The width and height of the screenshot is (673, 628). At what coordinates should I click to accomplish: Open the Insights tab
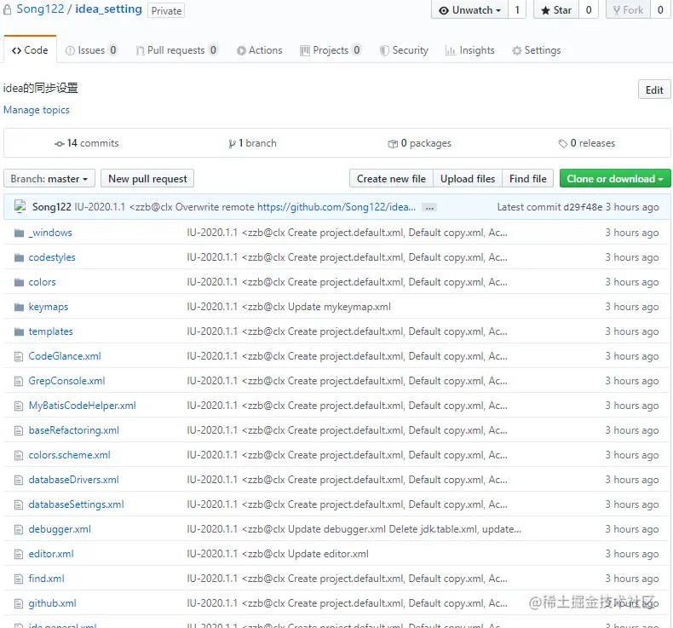470,50
